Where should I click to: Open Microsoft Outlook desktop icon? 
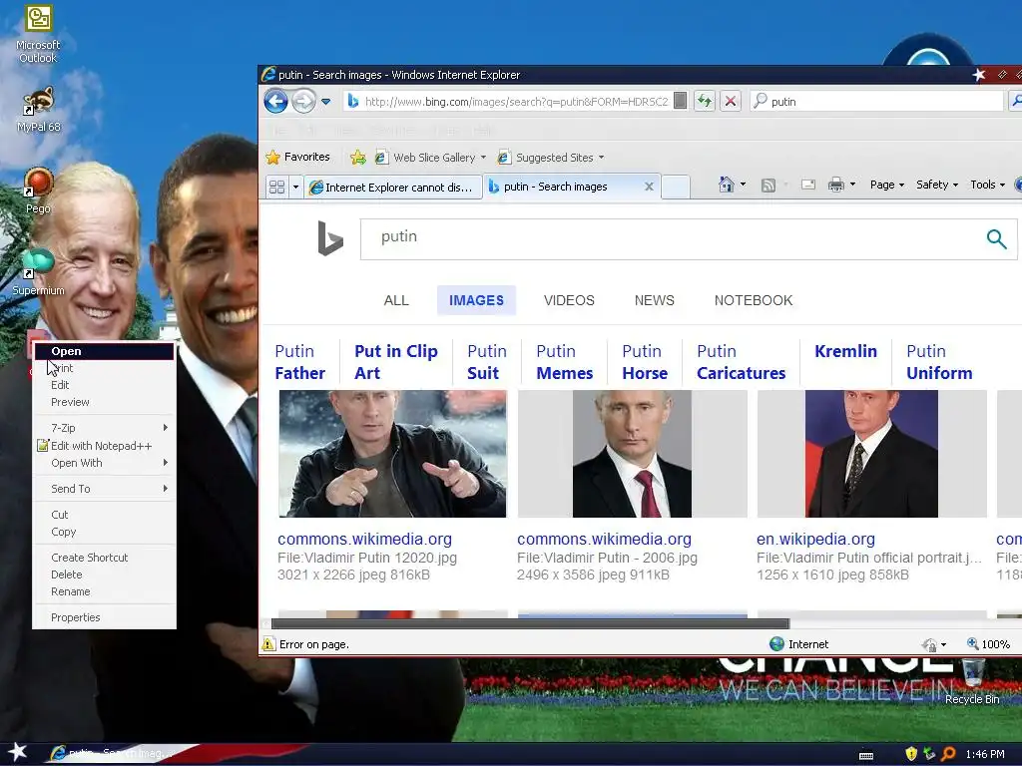point(38,34)
